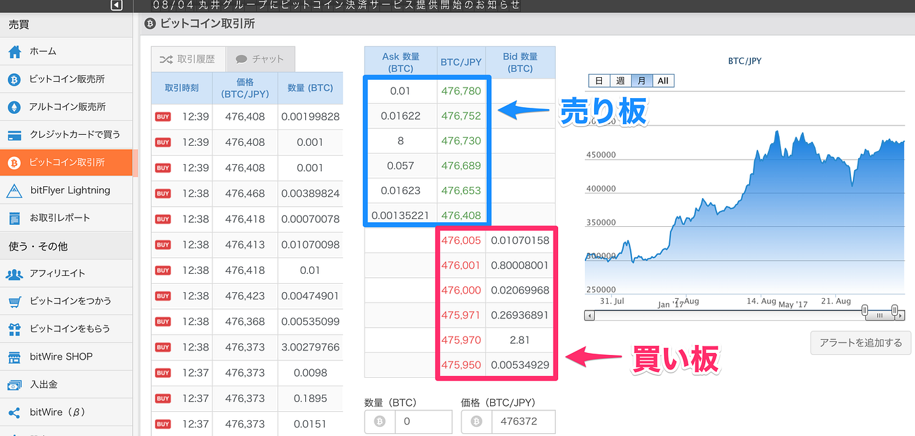Click the クレジットカードで買う card icon

click(x=14, y=135)
